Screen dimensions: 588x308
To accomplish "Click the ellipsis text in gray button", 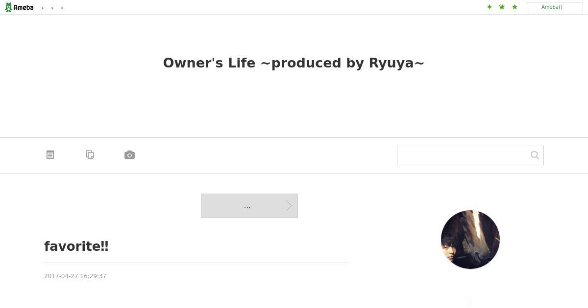I will tap(247, 206).
